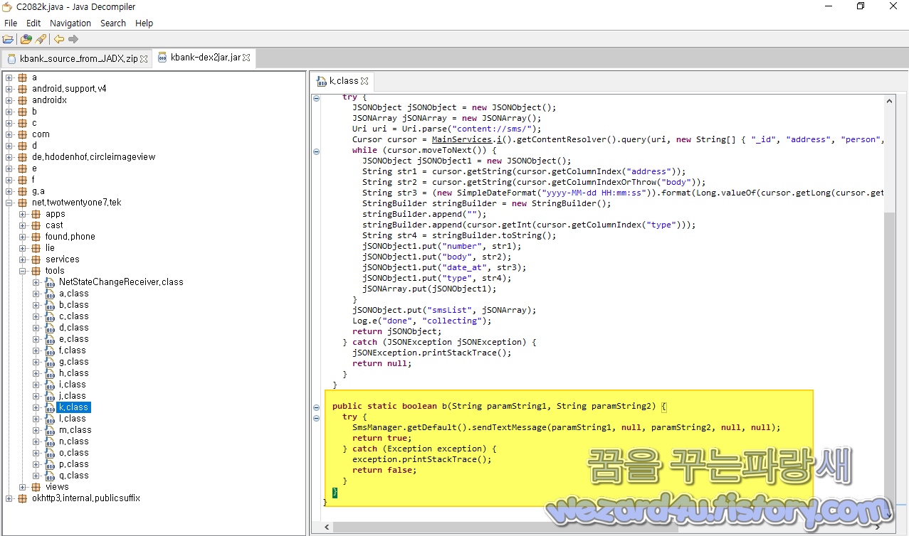The image size is (909, 536).
Task: Select h.class in the tree
Action: tap(74, 373)
